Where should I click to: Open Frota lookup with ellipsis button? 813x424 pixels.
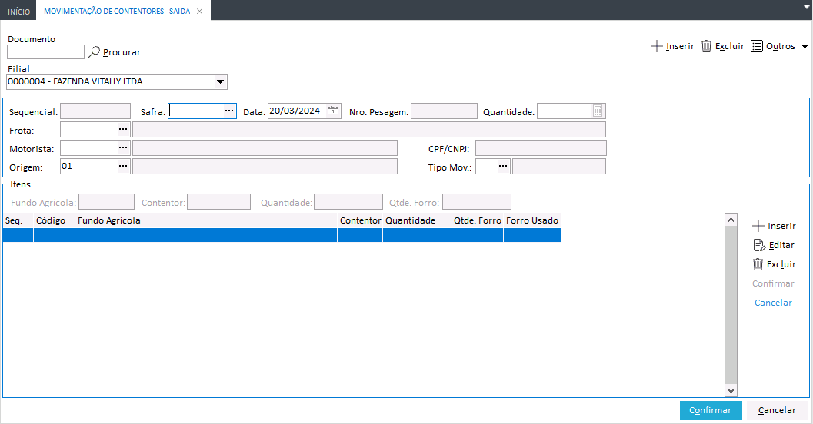tap(122, 129)
